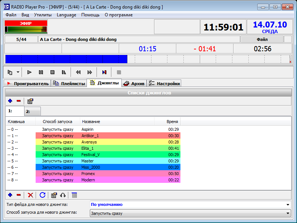Open the Настройки tab
297x223 pixels.
(164, 83)
